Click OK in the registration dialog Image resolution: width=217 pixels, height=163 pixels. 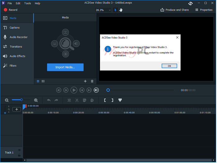coord(170,66)
